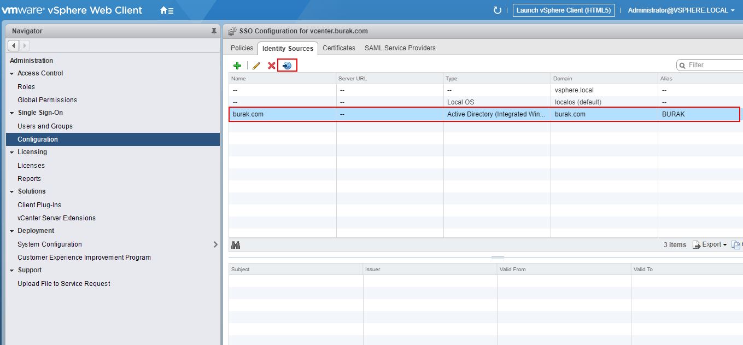Viewport: 743px width, 345px height.
Task: Select the localos (default) row
Action: coord(485,102)
